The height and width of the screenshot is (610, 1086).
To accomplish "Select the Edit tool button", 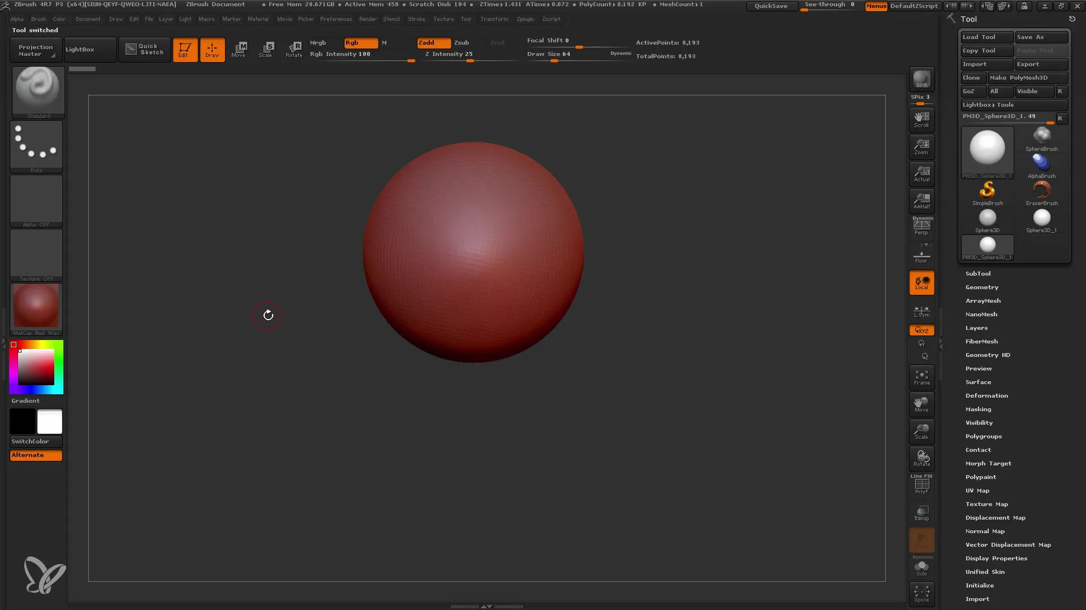I will click(x=185, y=49).
